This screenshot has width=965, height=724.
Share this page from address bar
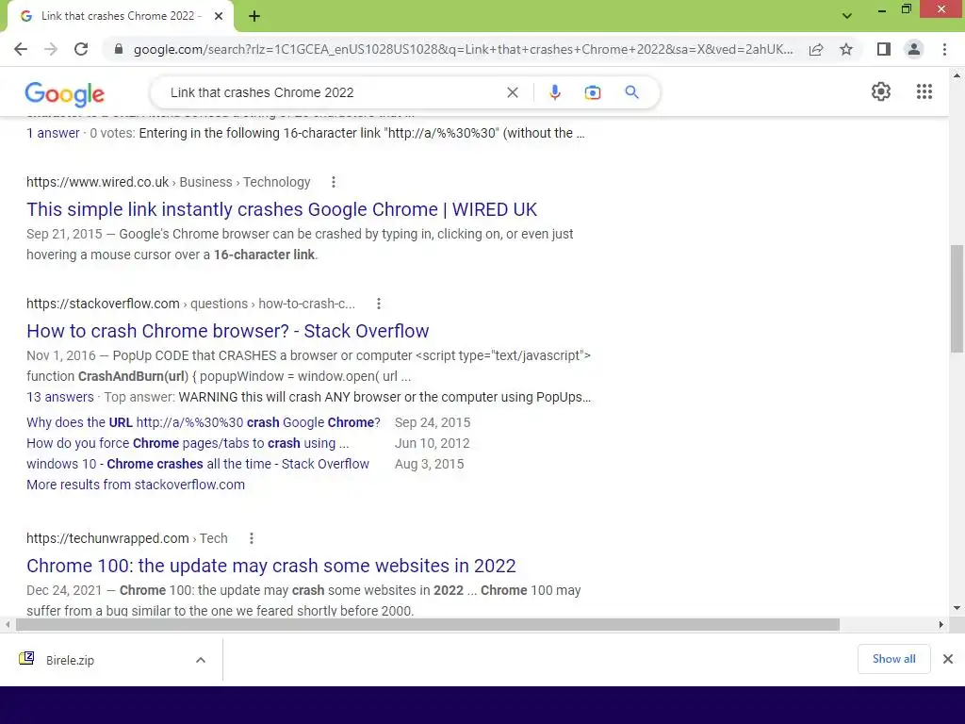coord(816,49)
